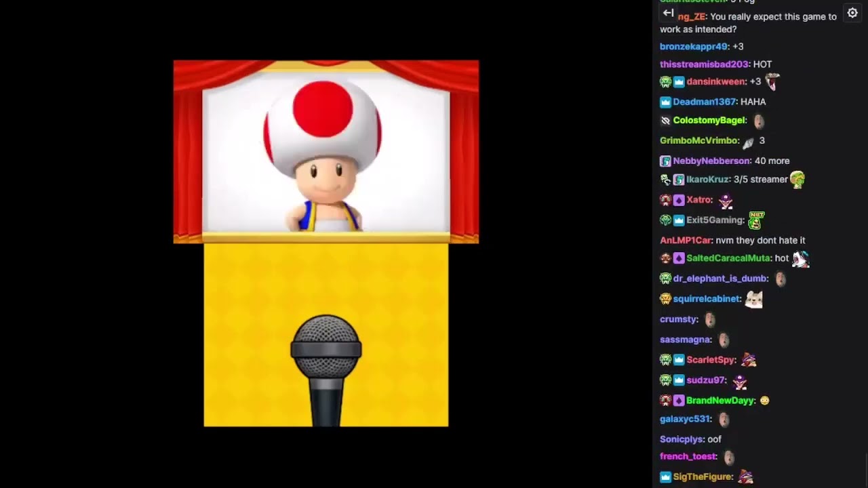Click ScarletSpy's crown badge
868x488 pixels.
pyautogui.click(x=679, y=360)
